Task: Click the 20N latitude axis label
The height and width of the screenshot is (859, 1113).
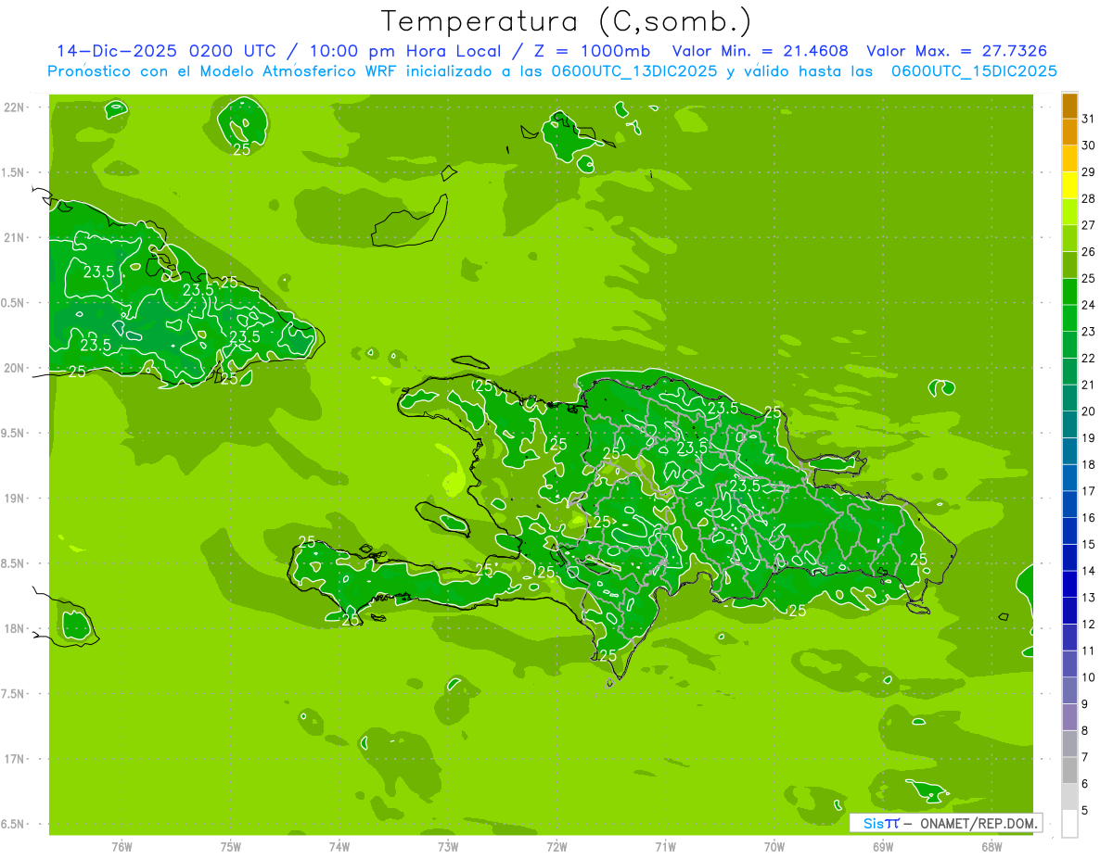Action: point(15,368)
